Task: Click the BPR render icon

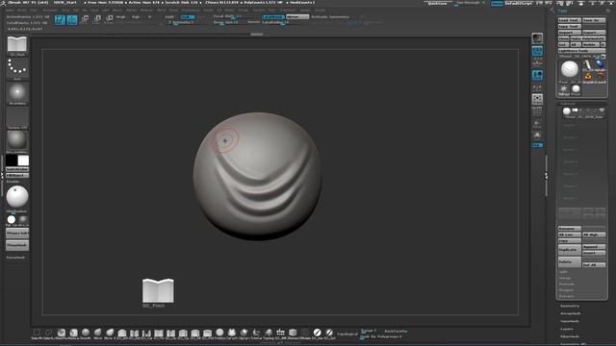Action: coord(537,38)
